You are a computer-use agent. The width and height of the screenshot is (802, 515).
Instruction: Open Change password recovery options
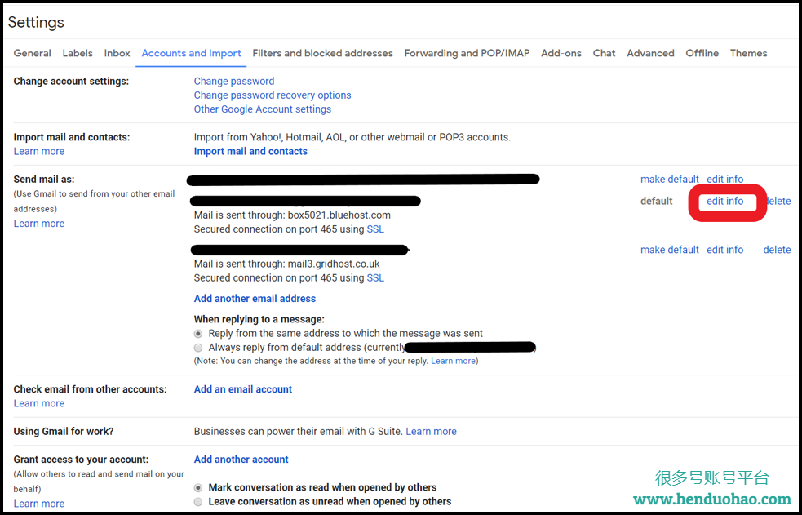click(273, 95)
